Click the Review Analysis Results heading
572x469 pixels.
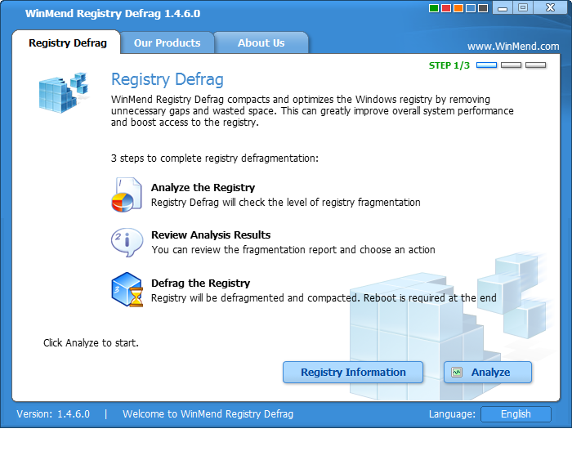click(x=211, y=234)
